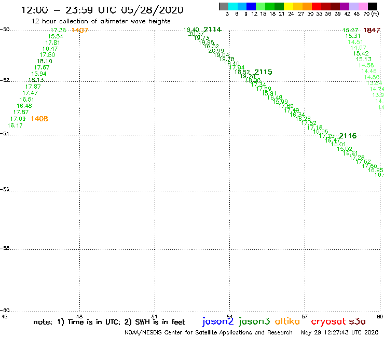Image resolution: width=384 pixels, height=337 pixels.
Task: Click wave height value 15.02
Action: tap(345, 149)
